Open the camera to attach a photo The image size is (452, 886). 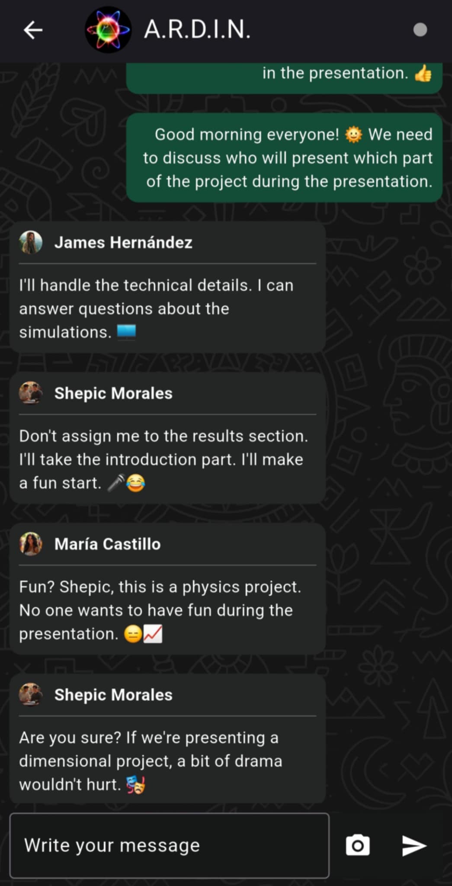[x=358, y=845]
